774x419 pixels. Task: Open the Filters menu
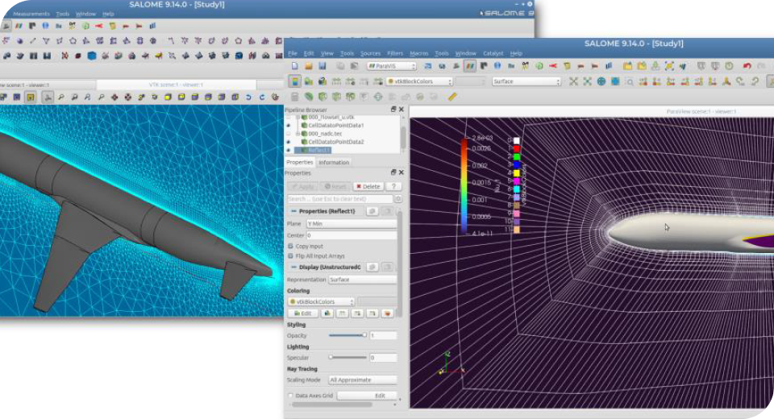395,53
